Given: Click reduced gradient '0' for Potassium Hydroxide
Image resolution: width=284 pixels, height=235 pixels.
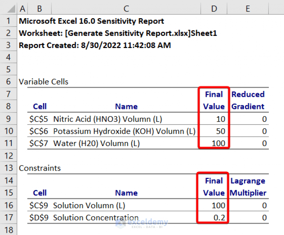Looking at the screenshot, I should 264,131.
